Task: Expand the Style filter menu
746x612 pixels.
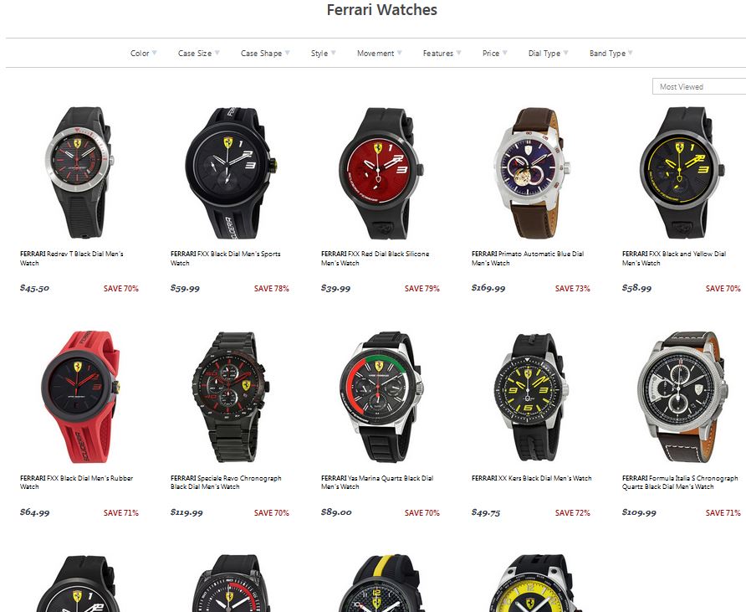Action: point(323,54)
